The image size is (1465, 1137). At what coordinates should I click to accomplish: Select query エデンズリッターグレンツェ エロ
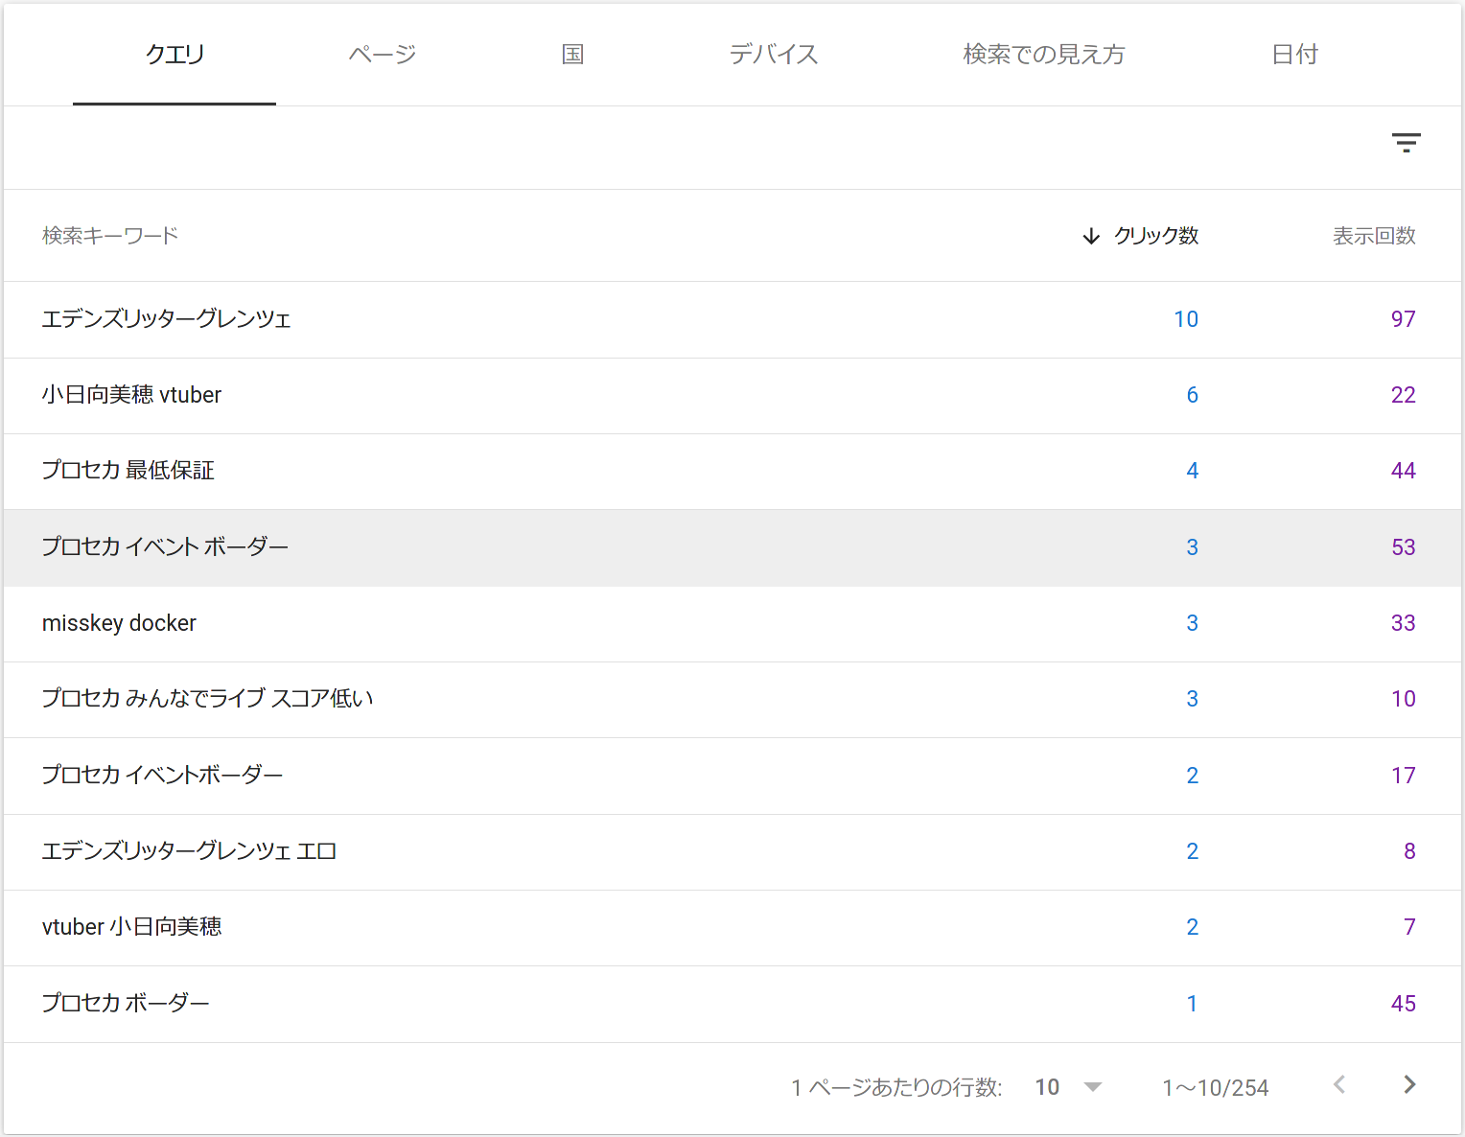coord(732,851)
